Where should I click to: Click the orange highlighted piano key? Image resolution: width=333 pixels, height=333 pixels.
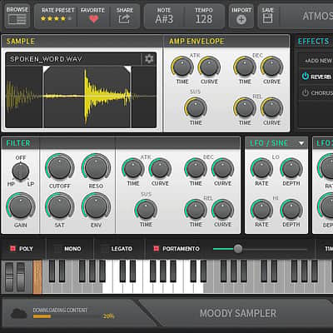pos(37,276)
